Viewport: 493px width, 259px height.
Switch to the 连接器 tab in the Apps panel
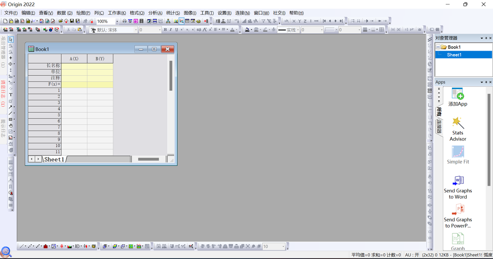pos(439,127)
